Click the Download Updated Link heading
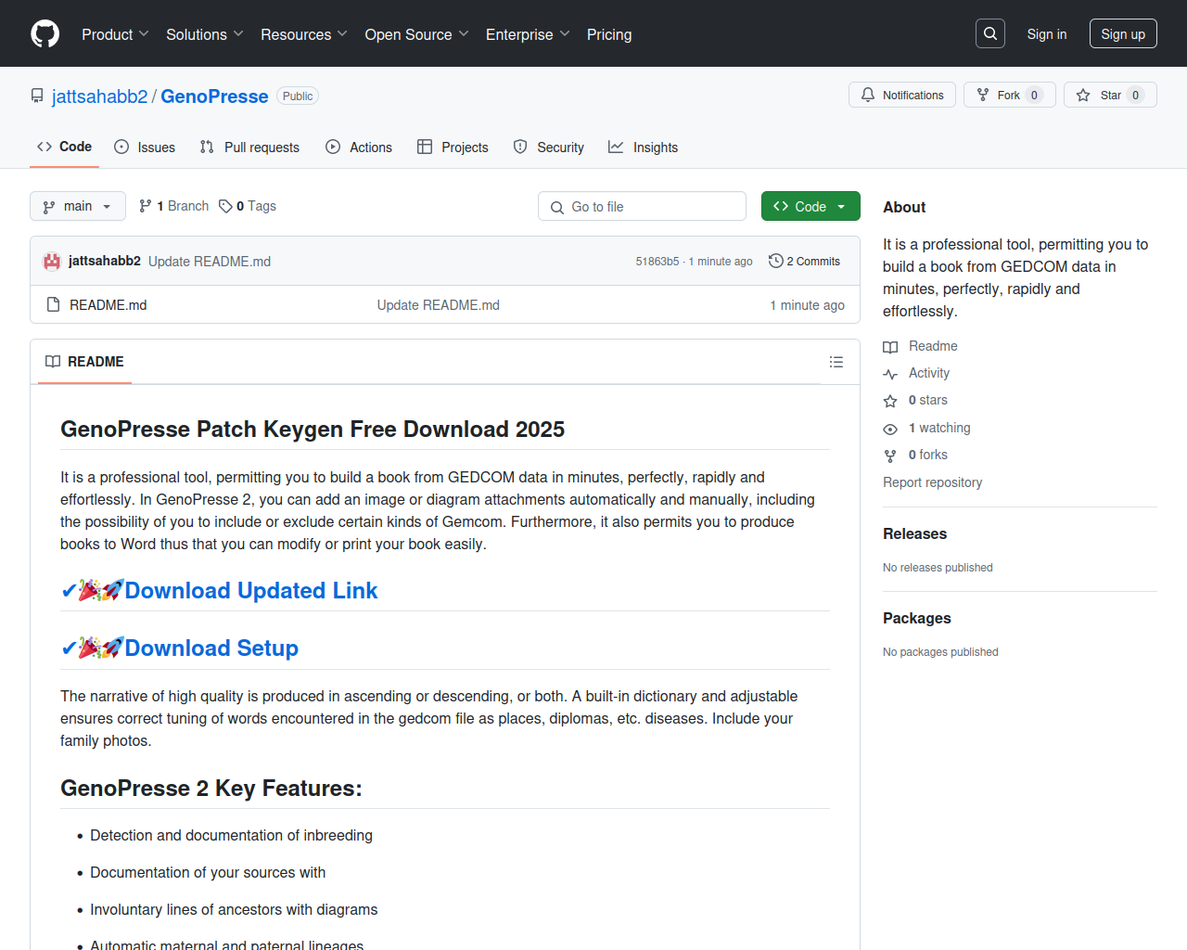Viewport: 1187px width, 950px height. point(251,591)
